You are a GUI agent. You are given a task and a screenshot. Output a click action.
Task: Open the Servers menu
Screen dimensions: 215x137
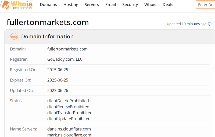coord(92,5)
